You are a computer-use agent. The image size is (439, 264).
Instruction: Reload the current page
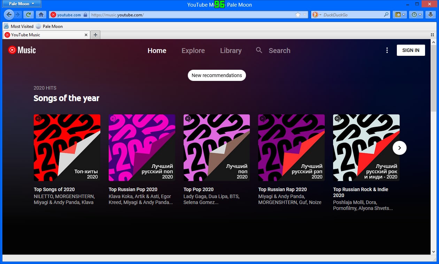click(28, 15)
